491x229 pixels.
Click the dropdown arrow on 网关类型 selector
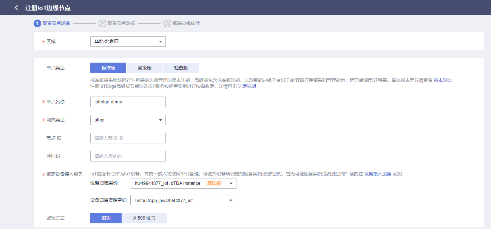pos(160,120)
